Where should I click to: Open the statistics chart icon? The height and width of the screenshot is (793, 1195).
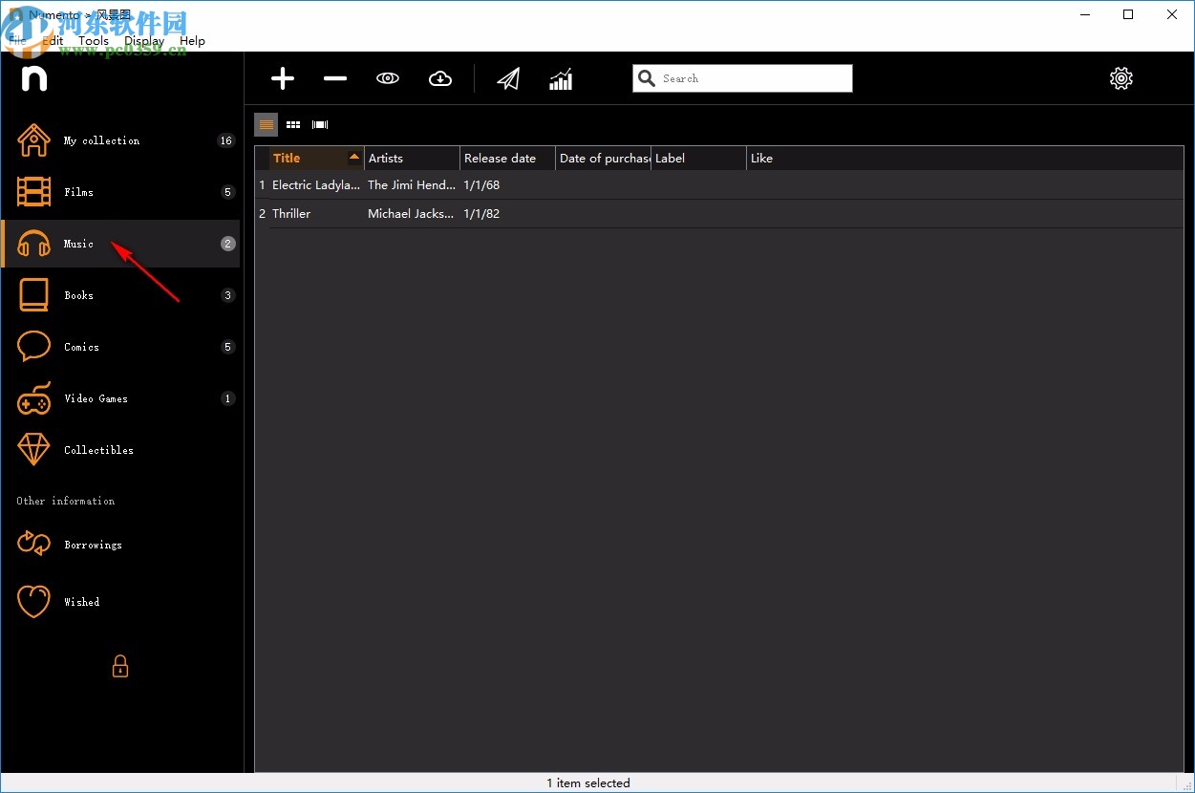coord(561,78)
